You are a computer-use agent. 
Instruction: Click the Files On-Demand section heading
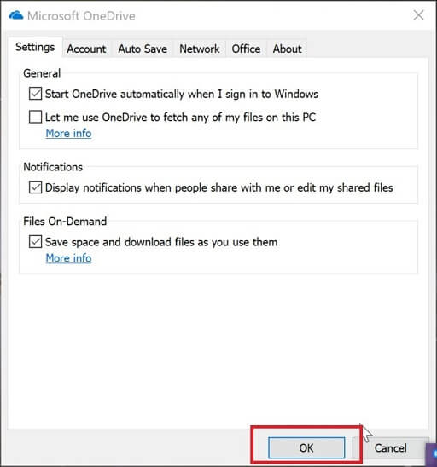tap(65, 222)
